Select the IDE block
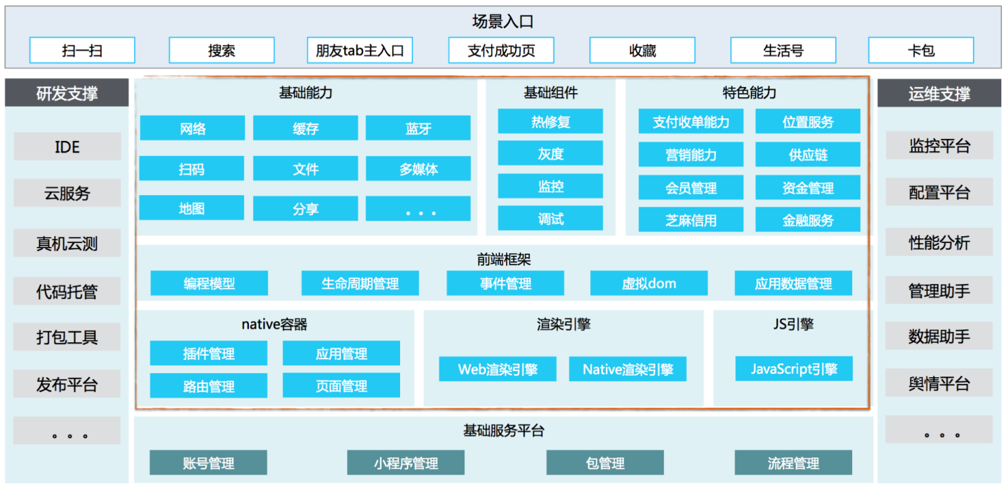The width and height of the screenshot is (1008, 490). 67,146
